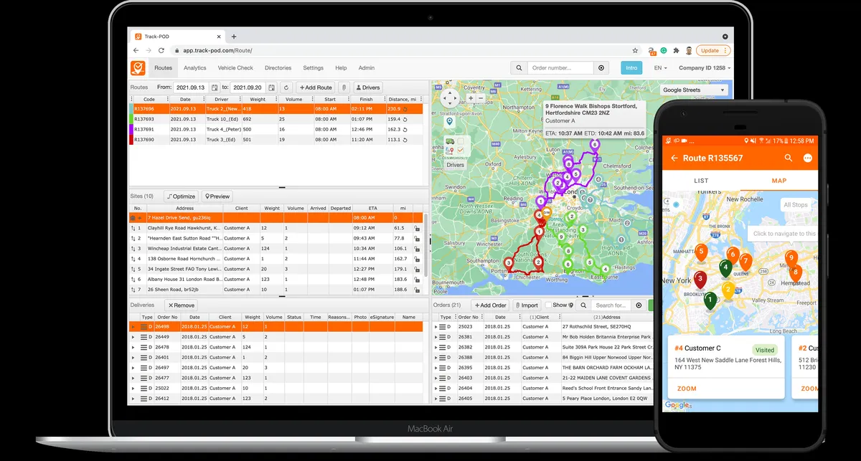The image size is (861, 461).
Task: Click the blue location pin map icon
Action: pyautogui.click(x=450, y=123)
